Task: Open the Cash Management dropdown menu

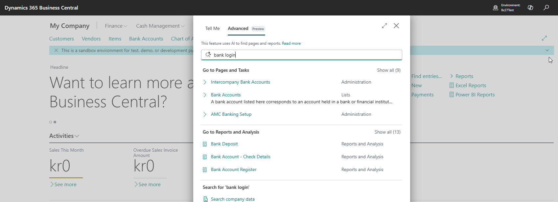Action: 160,26
